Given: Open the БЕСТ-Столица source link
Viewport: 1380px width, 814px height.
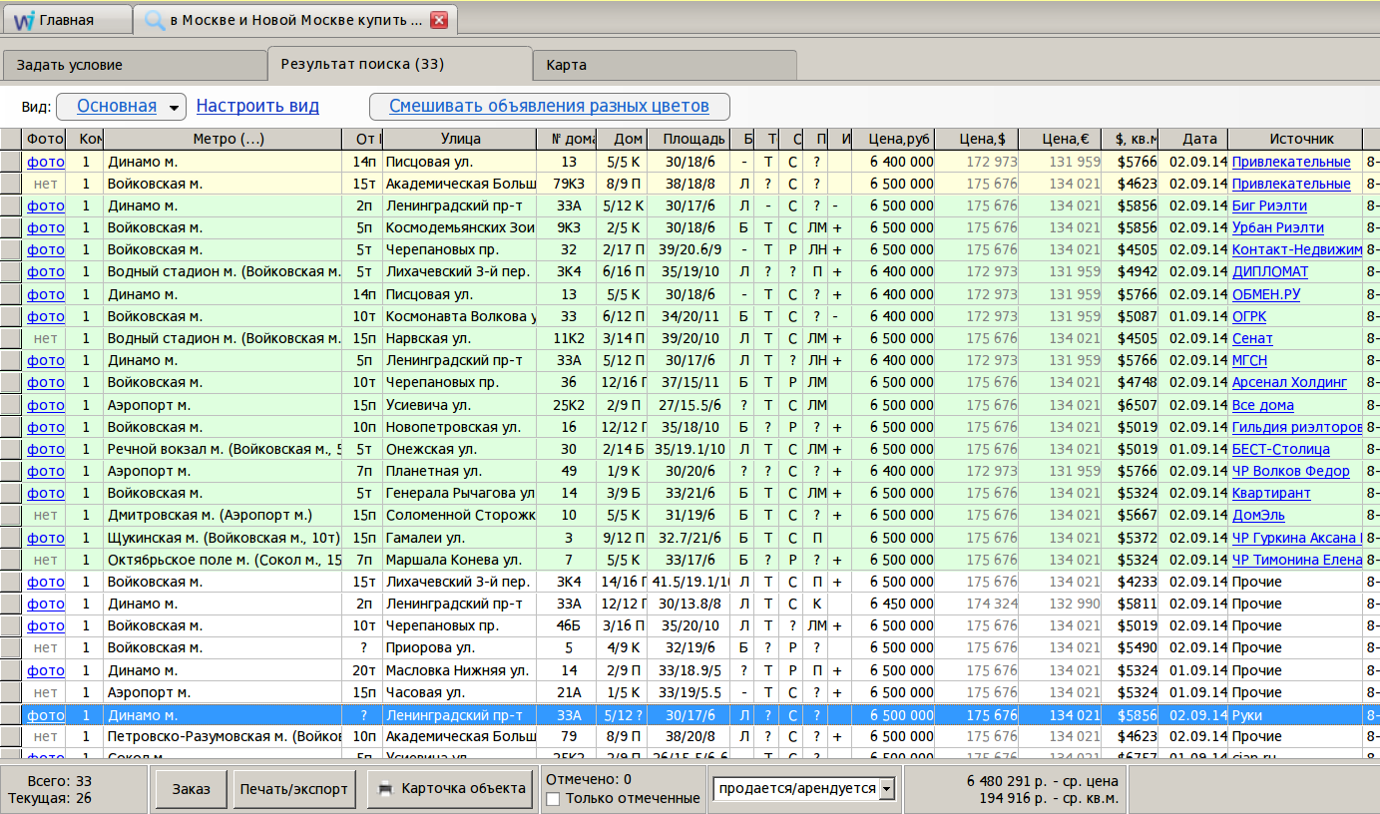Looking at the screenshot, I should (x=1279, y=449).
